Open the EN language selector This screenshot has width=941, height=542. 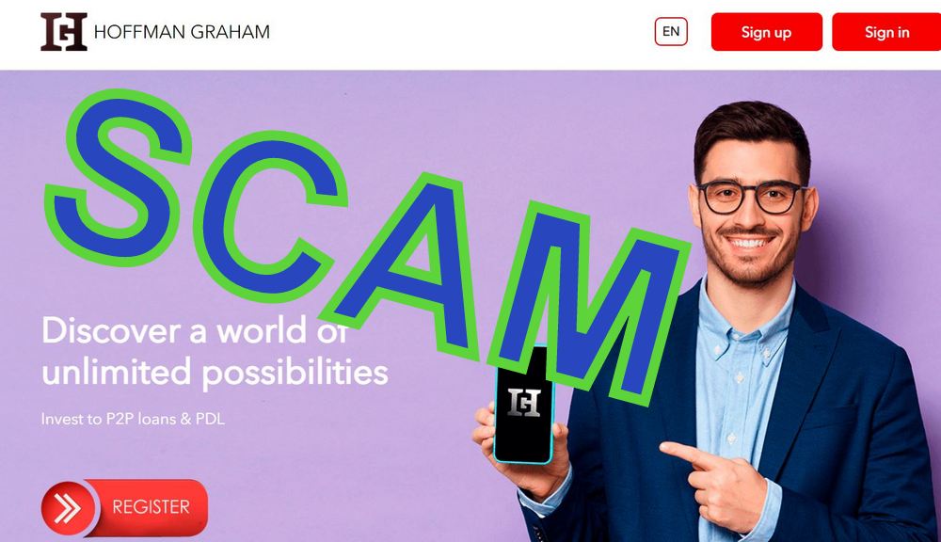[671, 31]
